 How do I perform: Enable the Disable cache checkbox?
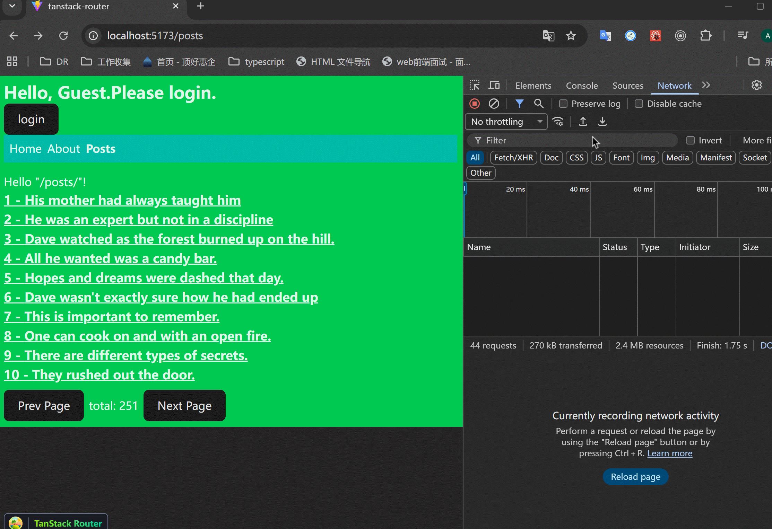(639, 104)
